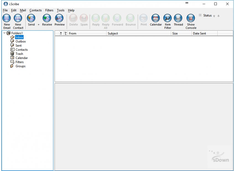Sort messages by Subject column

click(x=139, y=33)
